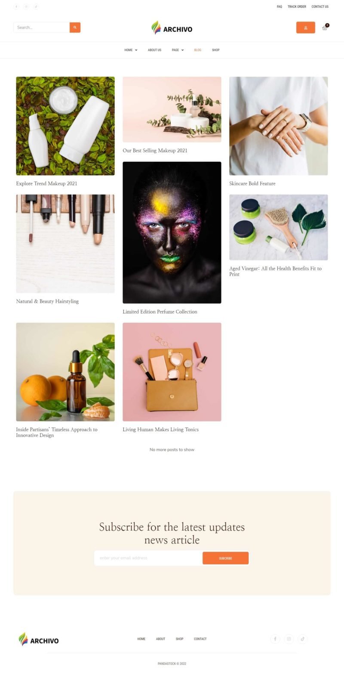Click the Archivo logo in the header
The image size is (344, 680).
(172, 28)
